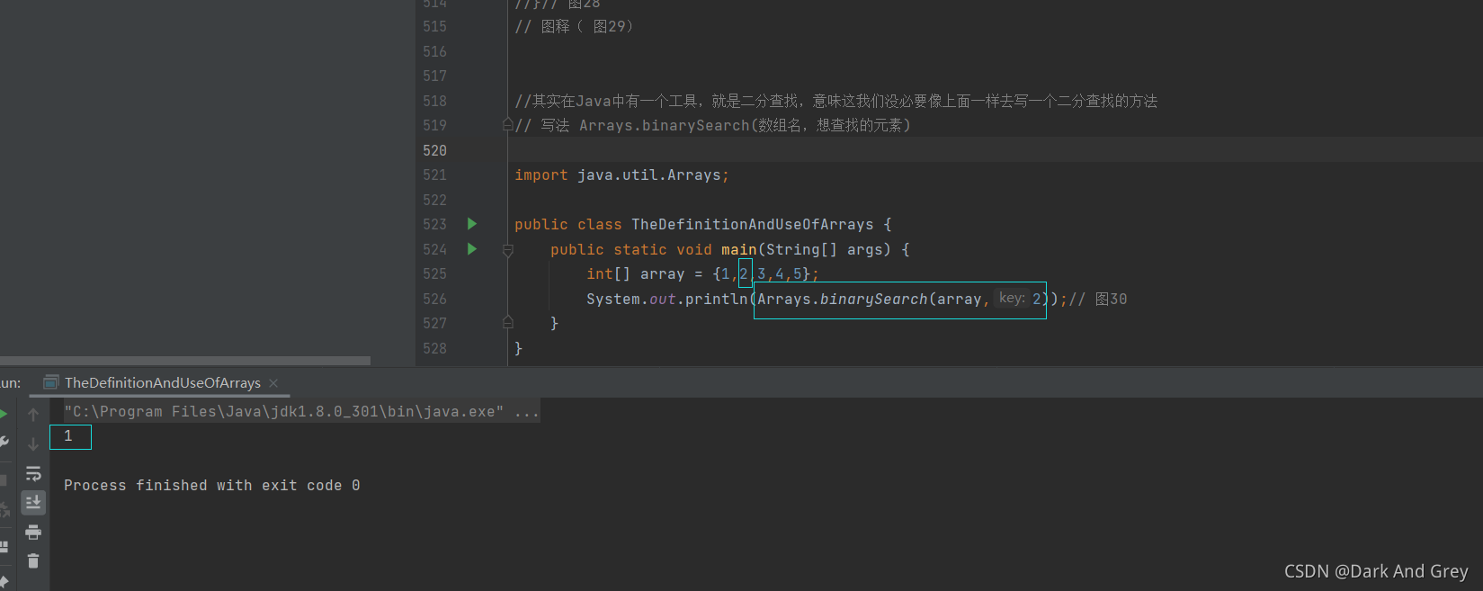This screenshot has height=591, width=1483.
Task: Click the Print console output icon
Action: [x=33, y=532]
